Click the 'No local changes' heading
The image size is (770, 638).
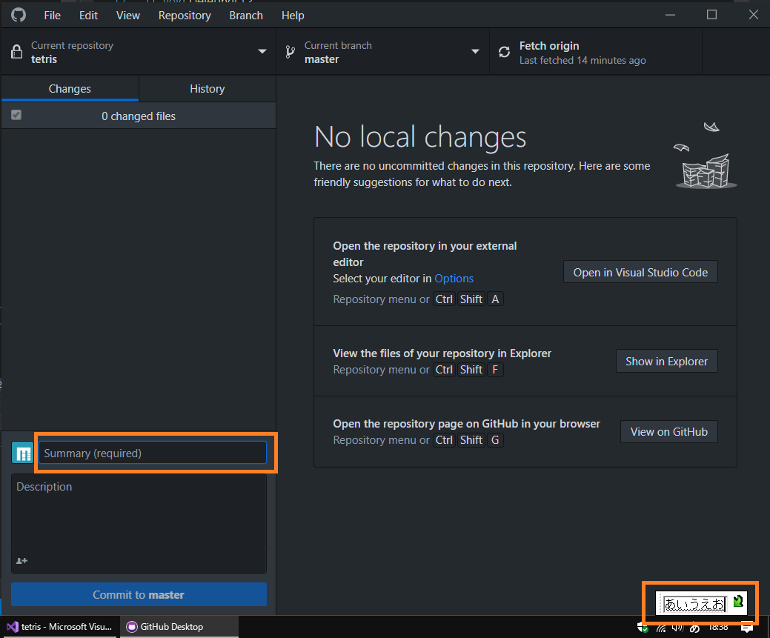pos(420,136)
